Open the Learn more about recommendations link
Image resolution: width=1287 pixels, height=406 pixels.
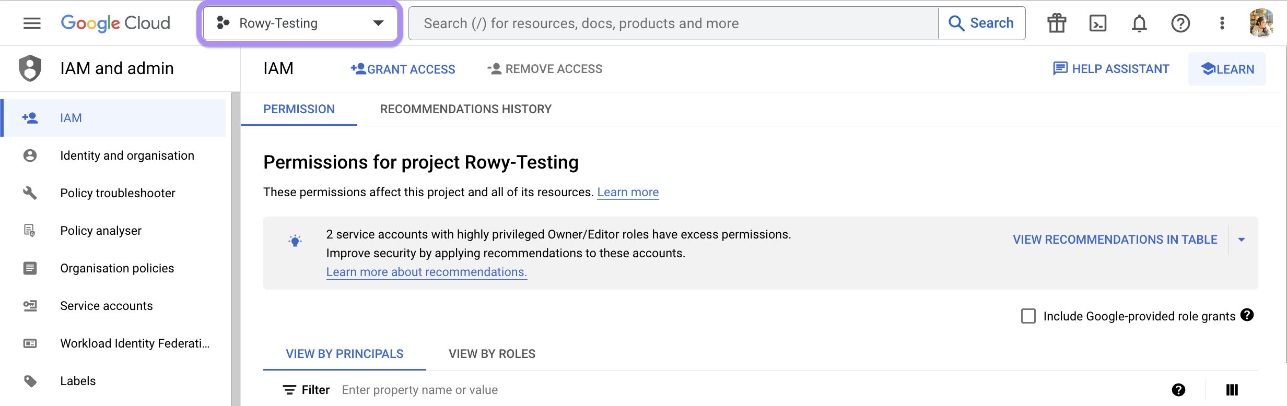[426, 272]
